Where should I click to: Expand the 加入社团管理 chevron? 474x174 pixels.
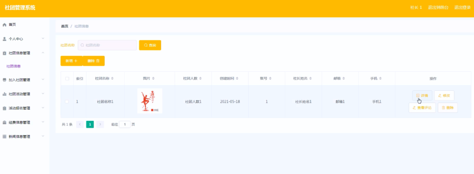(x=43, y=80)
